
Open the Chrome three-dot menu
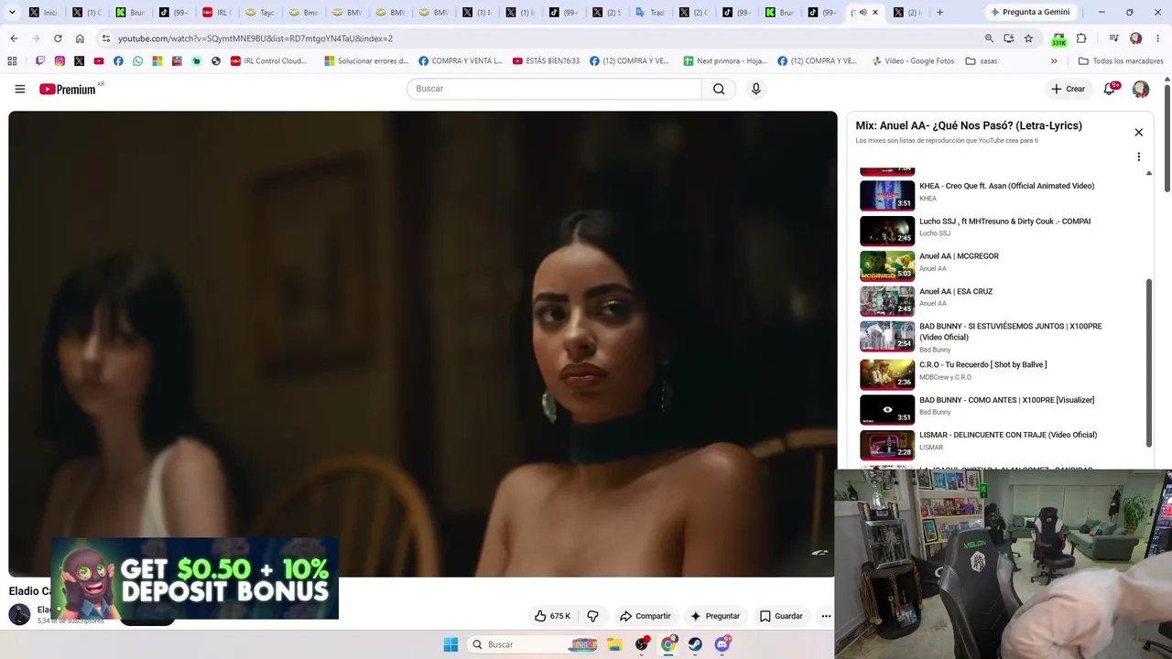tap(1157, 38)
